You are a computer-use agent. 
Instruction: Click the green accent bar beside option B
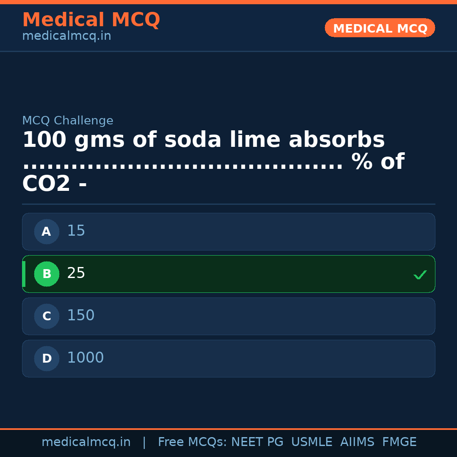[24, 274]
